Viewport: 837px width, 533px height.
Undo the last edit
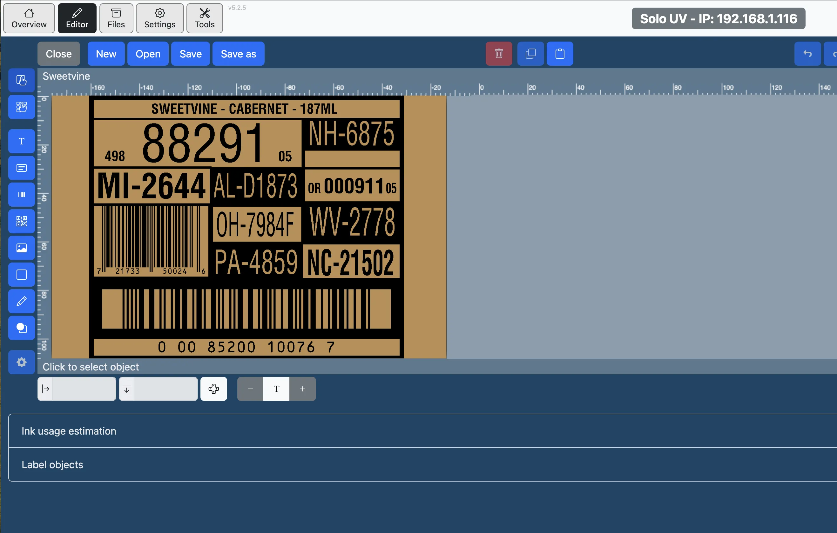point(807,54)
